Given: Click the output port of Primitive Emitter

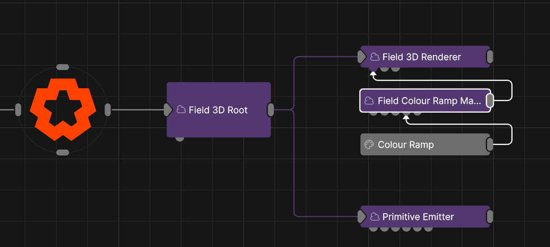Looking at the screenshot, I should coord(490,217).
